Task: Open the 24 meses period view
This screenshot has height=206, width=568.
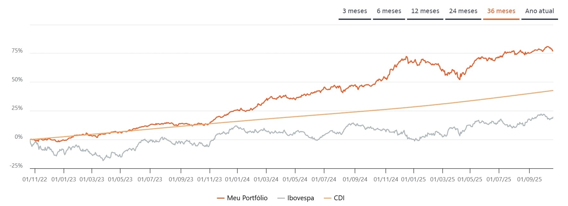Action: [x=463, y=11]
